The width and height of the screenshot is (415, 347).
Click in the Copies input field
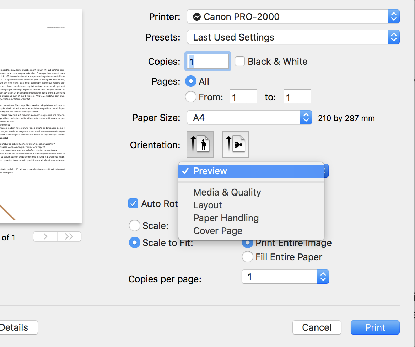tap(208, 62)
